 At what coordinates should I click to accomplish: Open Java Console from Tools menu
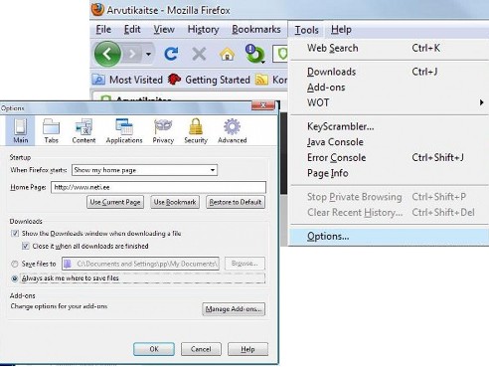[x=390, y=142]
